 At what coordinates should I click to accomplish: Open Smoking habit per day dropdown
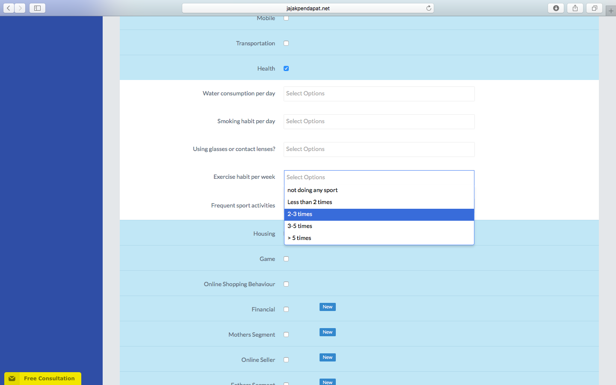[x=379, y=121]
